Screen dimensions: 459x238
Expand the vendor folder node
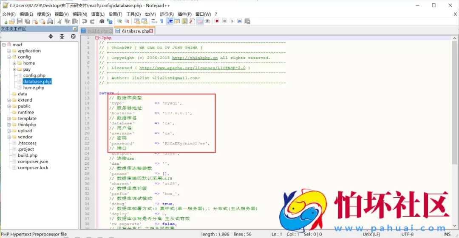9,137
